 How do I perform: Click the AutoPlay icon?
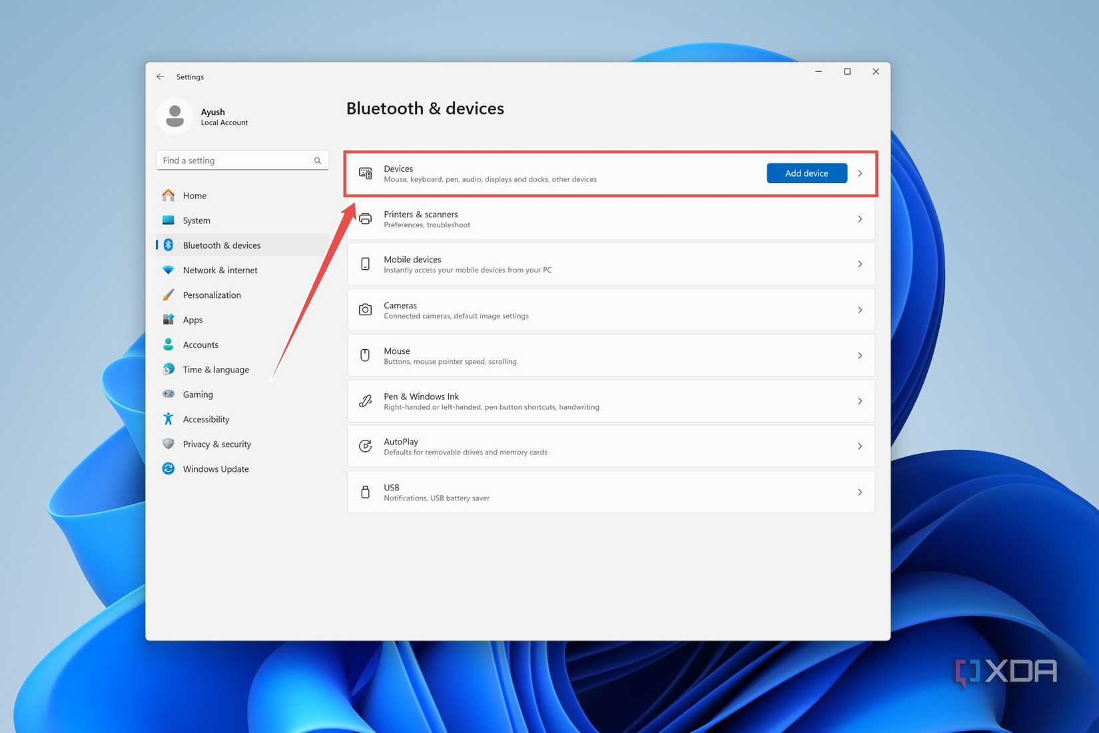click(365, 446)
